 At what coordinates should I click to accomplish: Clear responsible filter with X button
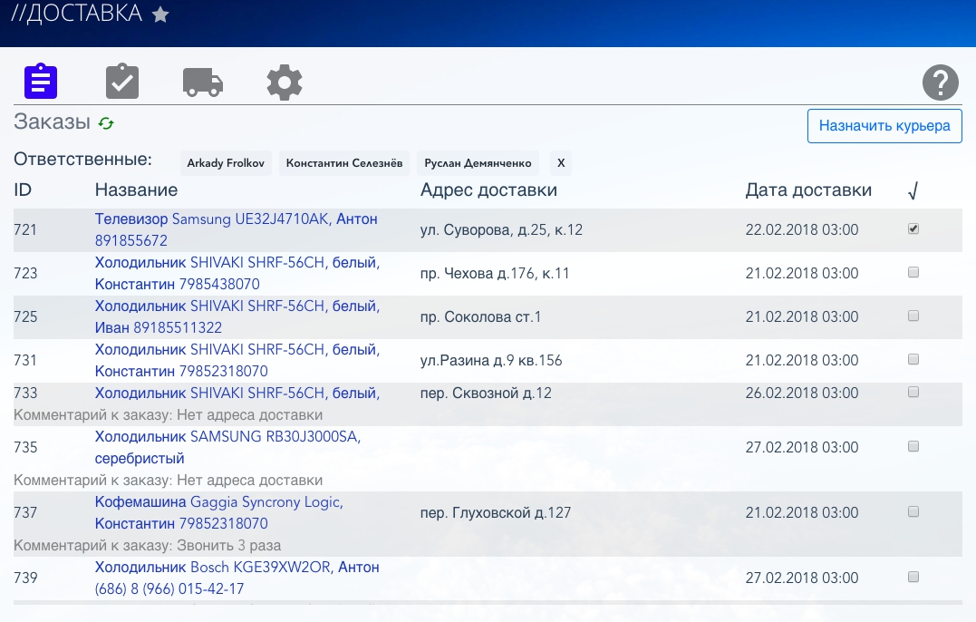[561, 163]
